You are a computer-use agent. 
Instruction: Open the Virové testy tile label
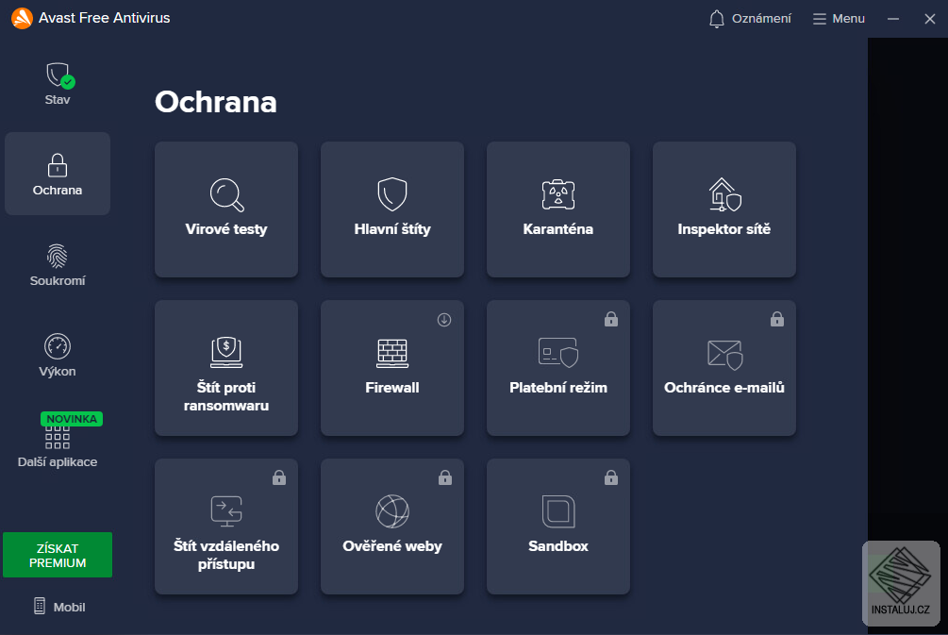tap(226, 229)
